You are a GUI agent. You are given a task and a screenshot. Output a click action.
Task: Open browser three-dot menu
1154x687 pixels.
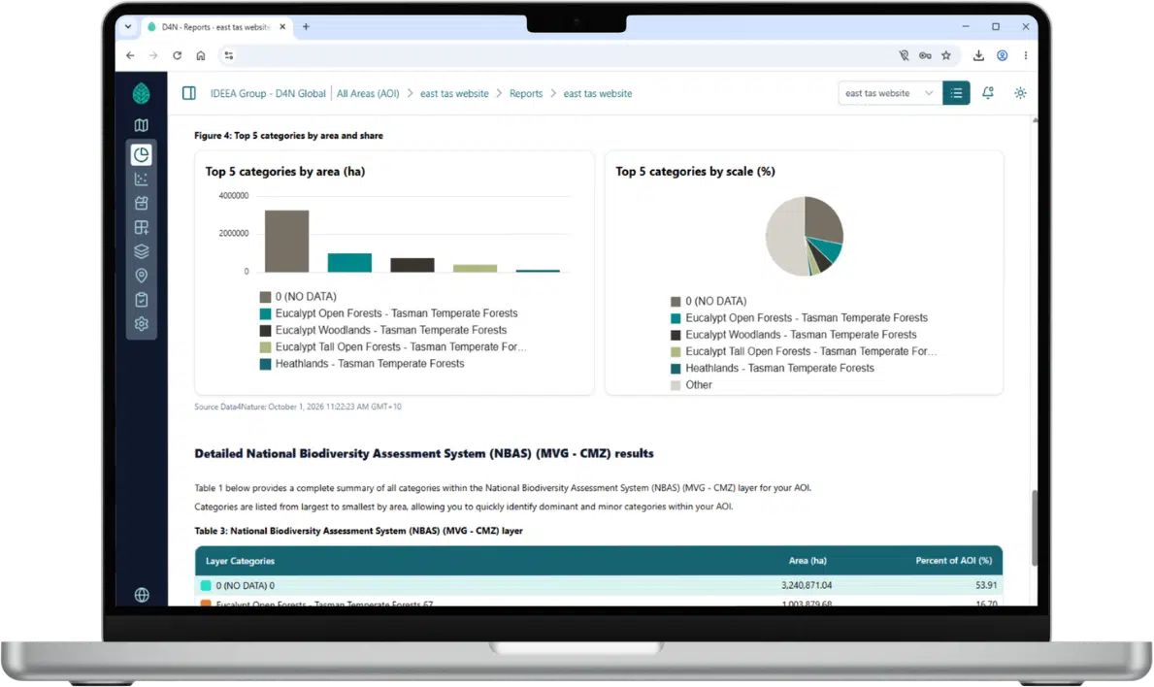click(1025, 55)
